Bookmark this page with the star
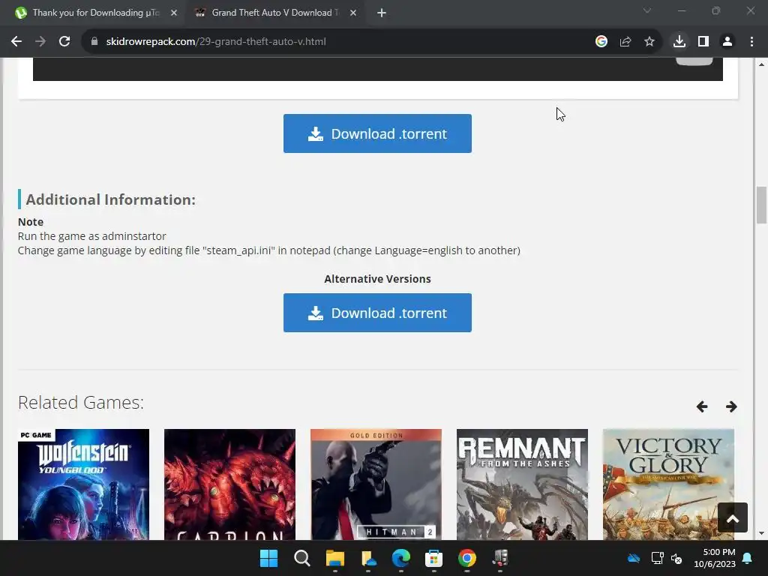The image size is (768, 576). (x=649, y=42)
